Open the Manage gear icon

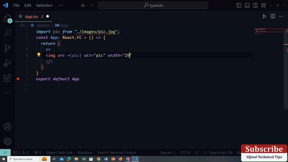pos(8,141)
